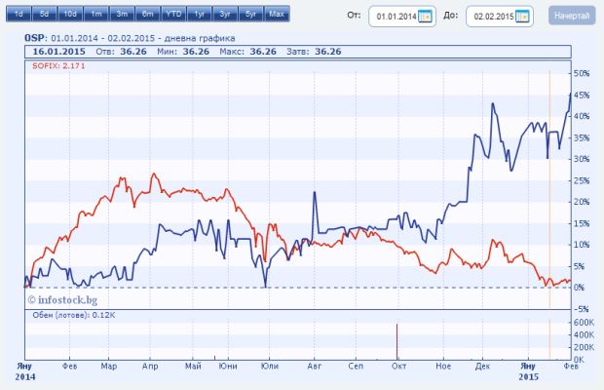
Task: Click the 50% label on the y-axis
Action: 582,73
